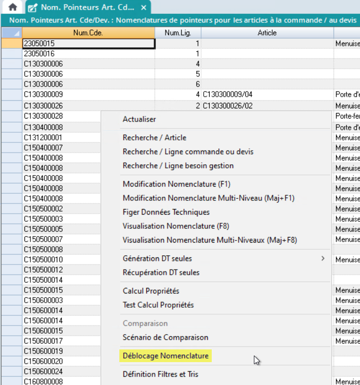Choose Actualiser from the context menu
This screenshot has width=360, height=385.
[139, 119]
